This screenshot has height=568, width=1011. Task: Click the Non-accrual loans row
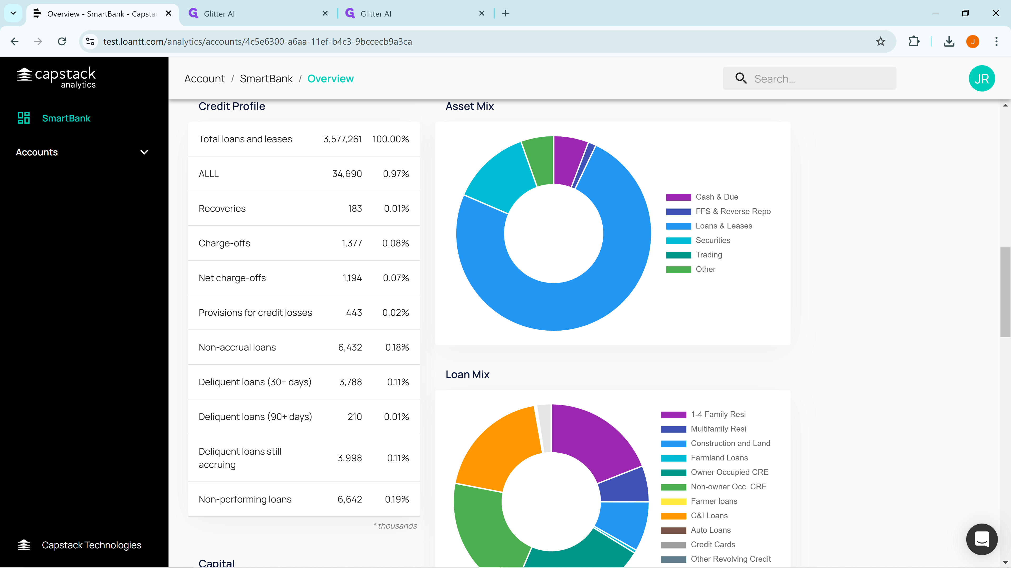304,347
